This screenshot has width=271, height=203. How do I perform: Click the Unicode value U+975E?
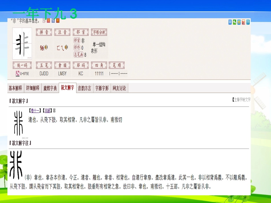pos(24,74)
